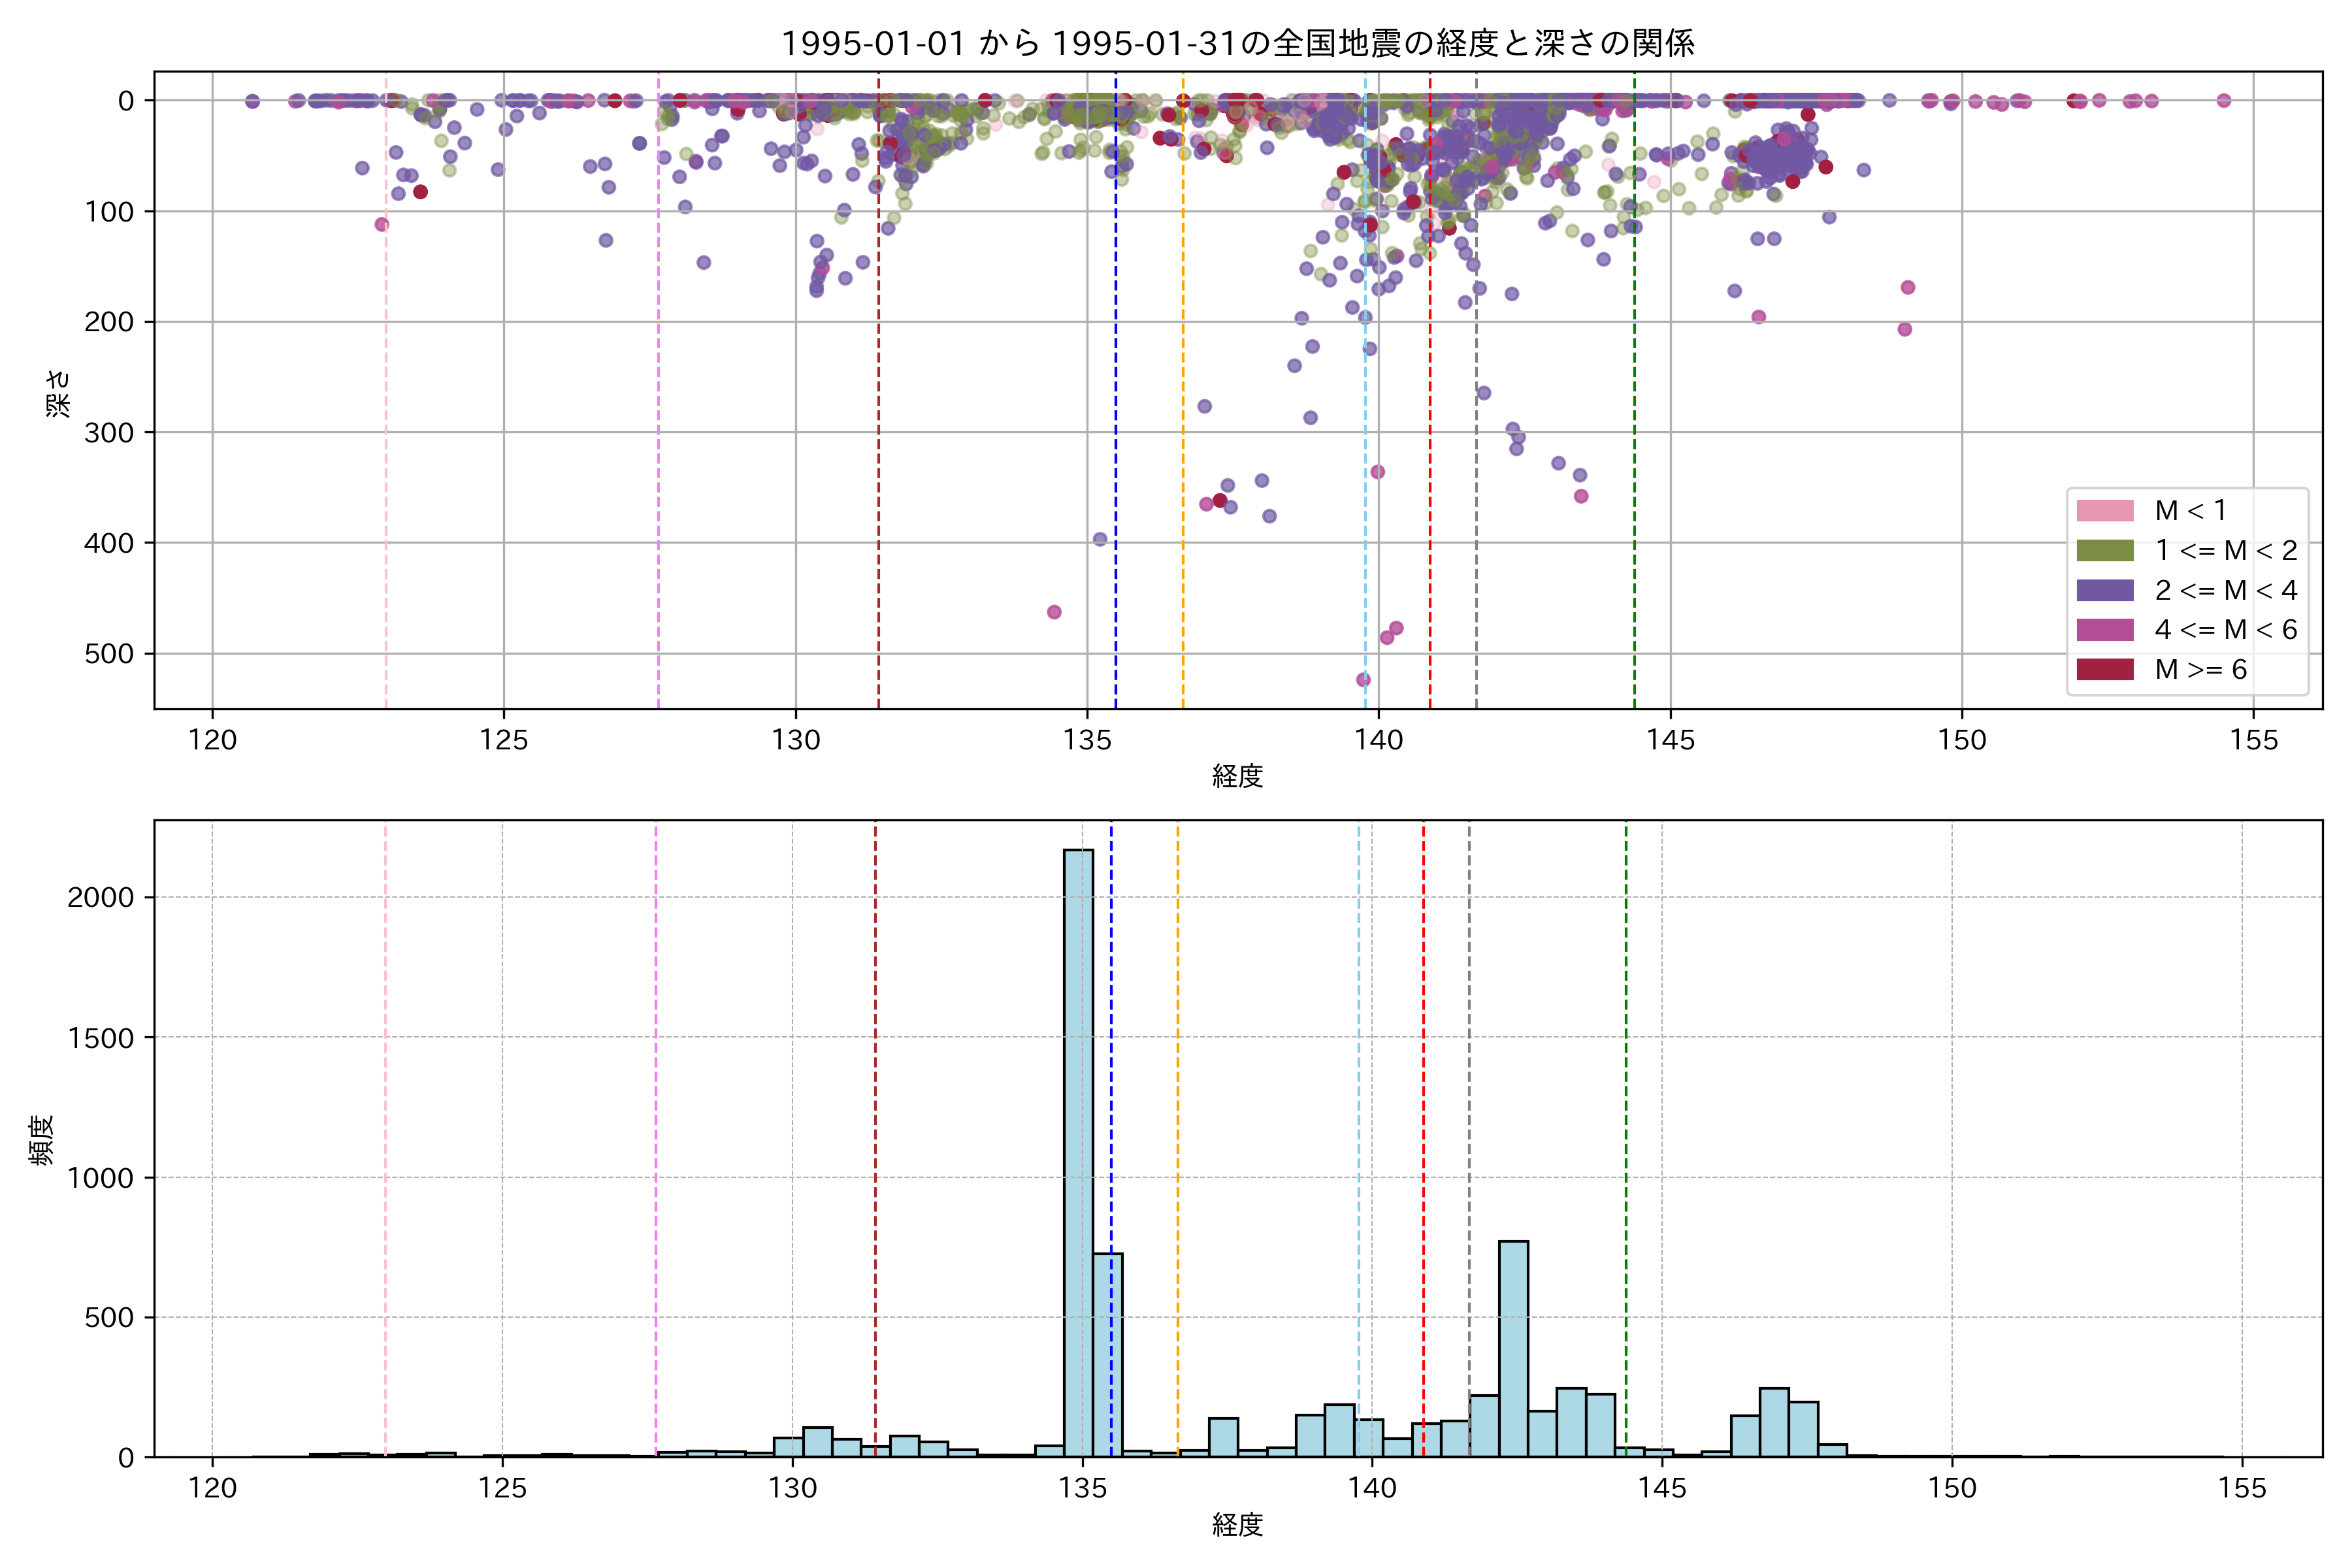Click the 2000 tick label on histogram
The height and width of the screenshot is (1568, 2352).
tap(100, 897)
